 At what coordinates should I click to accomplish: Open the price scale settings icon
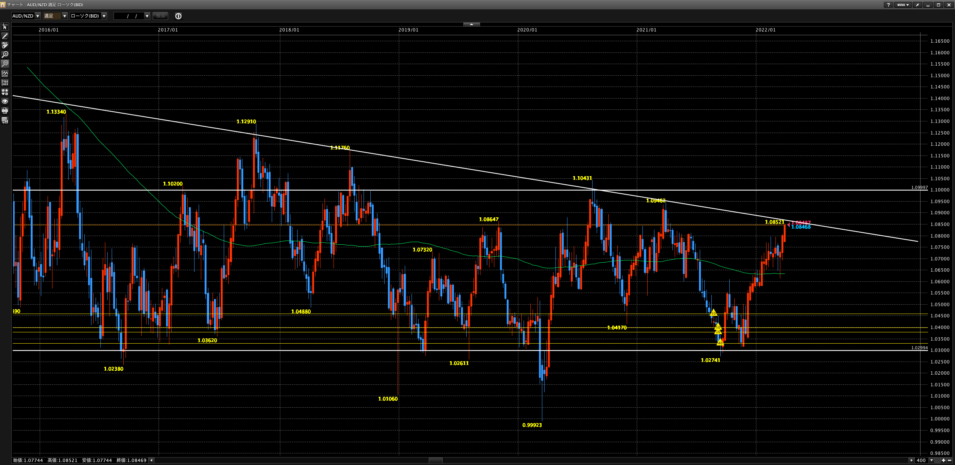5,83
